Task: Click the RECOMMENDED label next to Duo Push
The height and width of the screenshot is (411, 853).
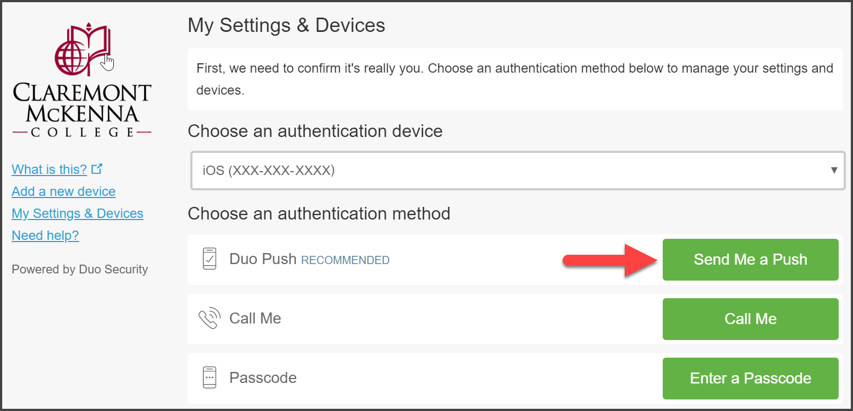Action: [x=345, y=260]
